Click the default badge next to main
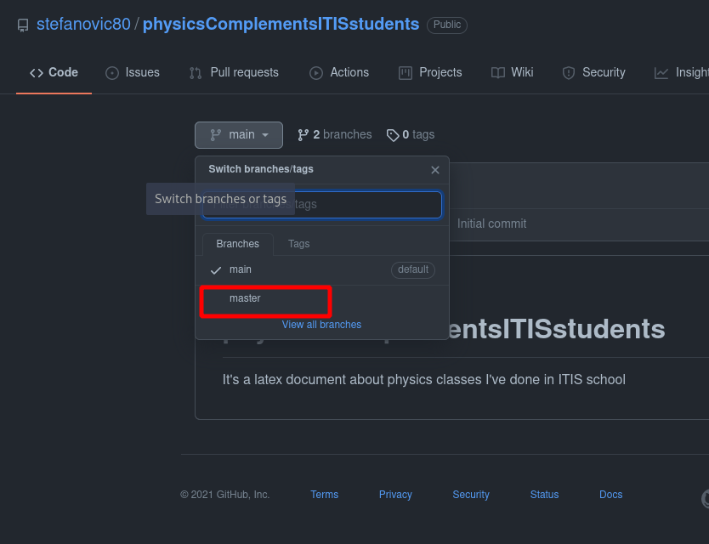The height and width of the screenshot is (544, 709). [x=413, y=270]
